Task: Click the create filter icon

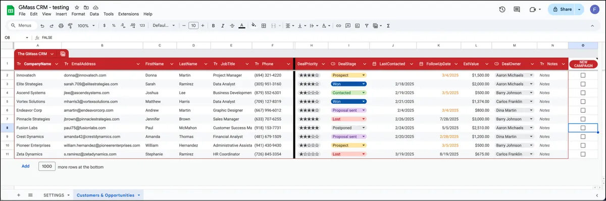Action: (x=367, y=26)
